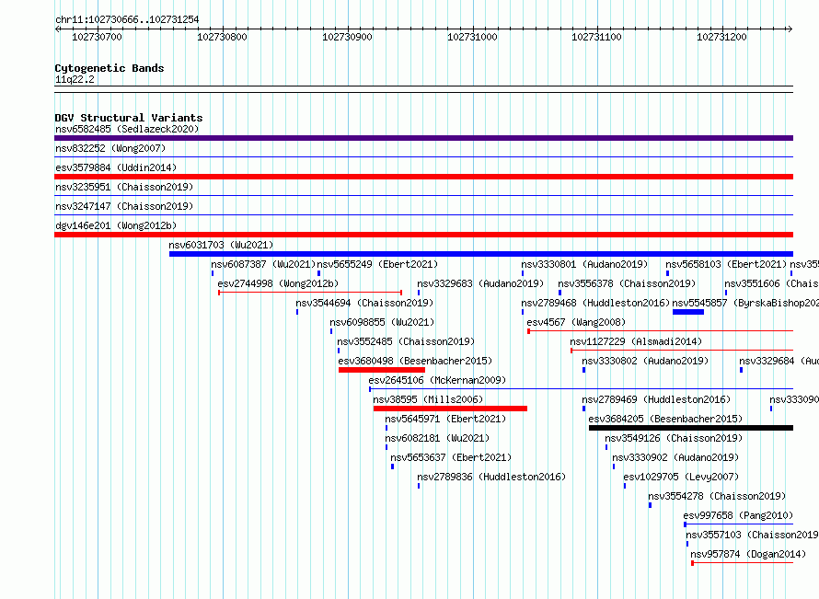Open the nsv3330902 (Audano2019) label
Image resolution: width=819 pixels, height=599 pixels.
click(x=675, y=457)
